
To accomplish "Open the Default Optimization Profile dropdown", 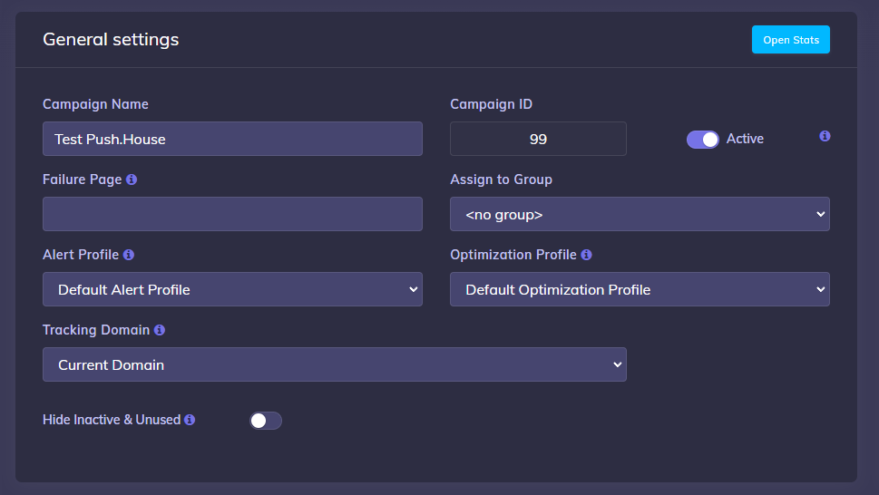I will (x=640, y=290).
